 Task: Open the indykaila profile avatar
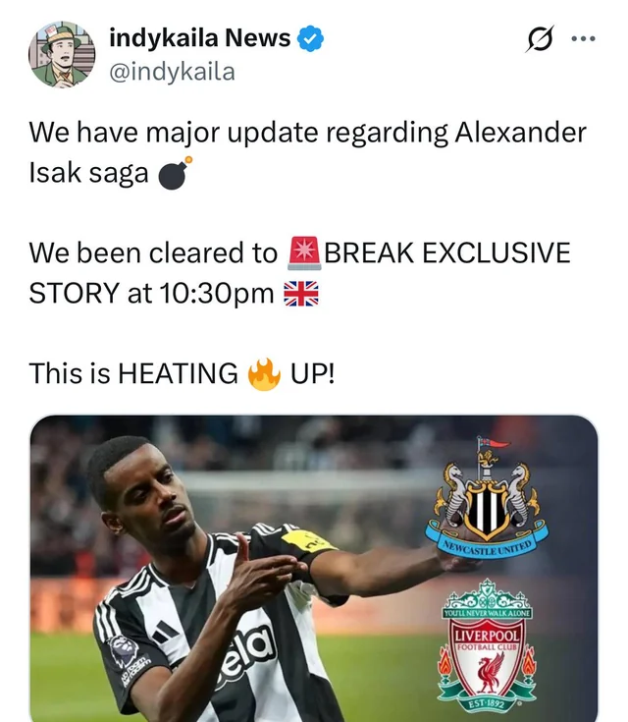click(62, 54)
